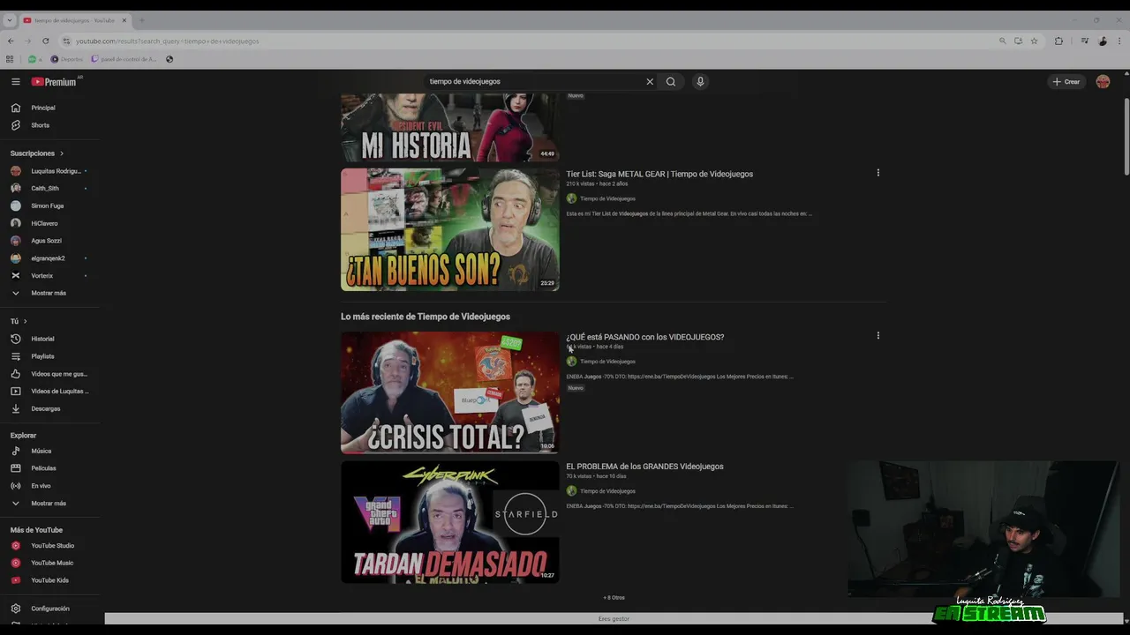
Task: Open the apps grid in bookmarks bar
Action: [10, 59]
